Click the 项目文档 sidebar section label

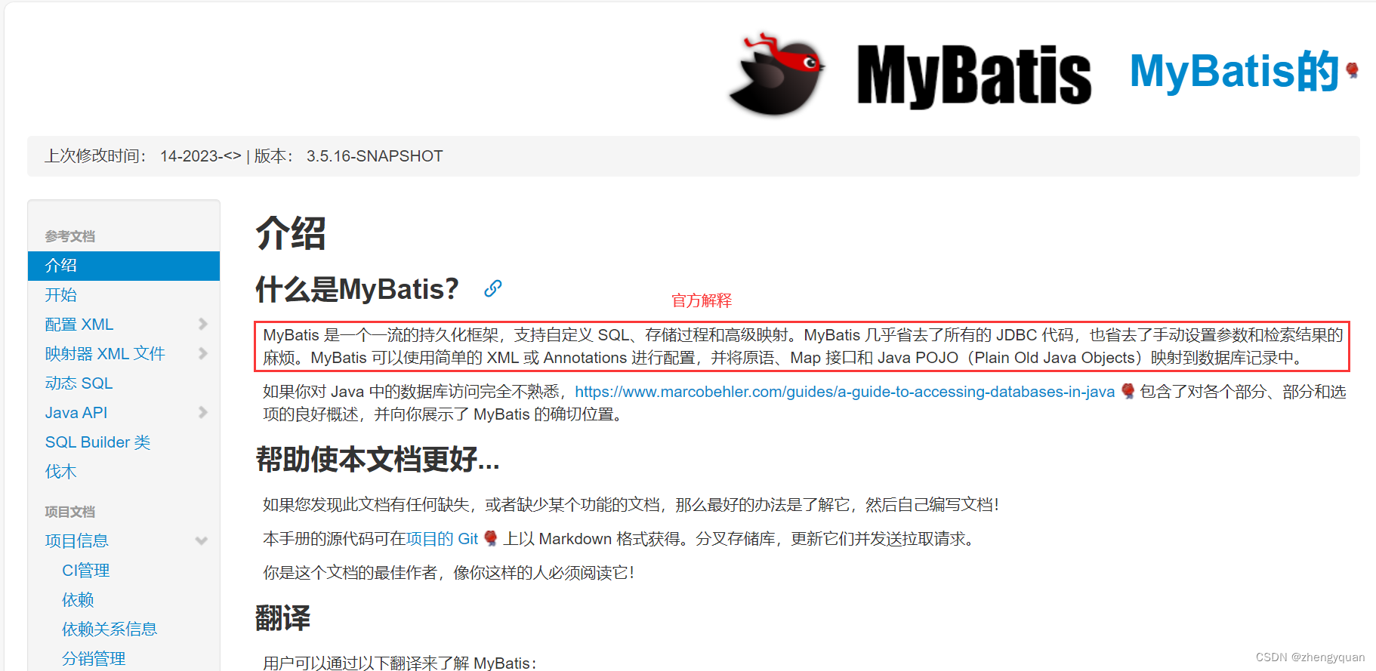pos(70,512)
